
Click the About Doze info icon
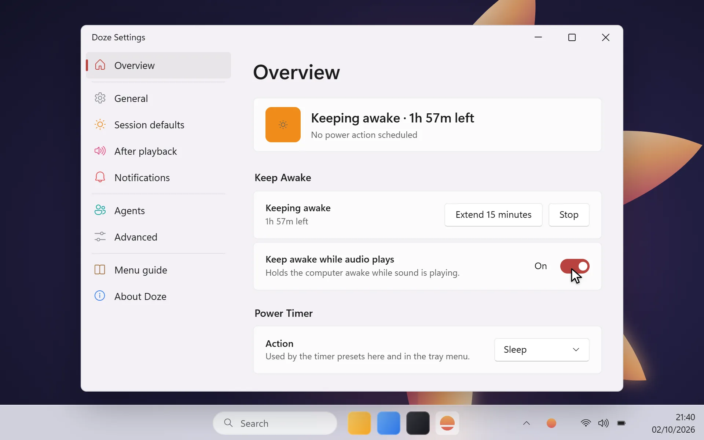coord(100,296)
